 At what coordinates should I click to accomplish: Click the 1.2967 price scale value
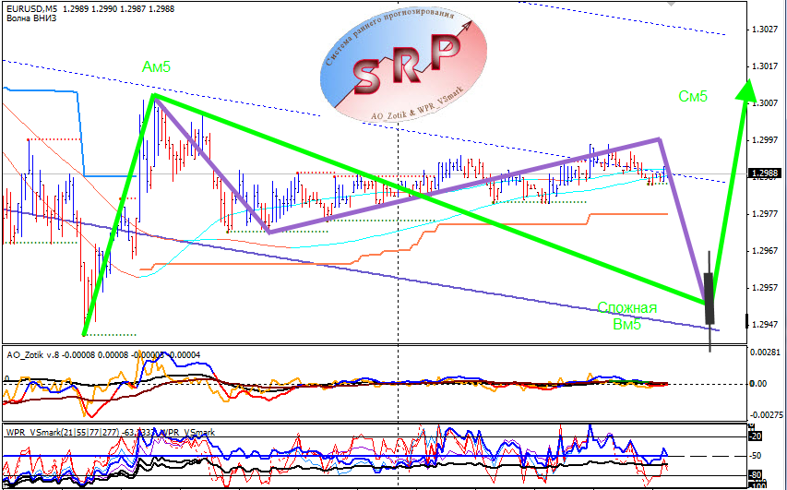[x=765, y=250]
